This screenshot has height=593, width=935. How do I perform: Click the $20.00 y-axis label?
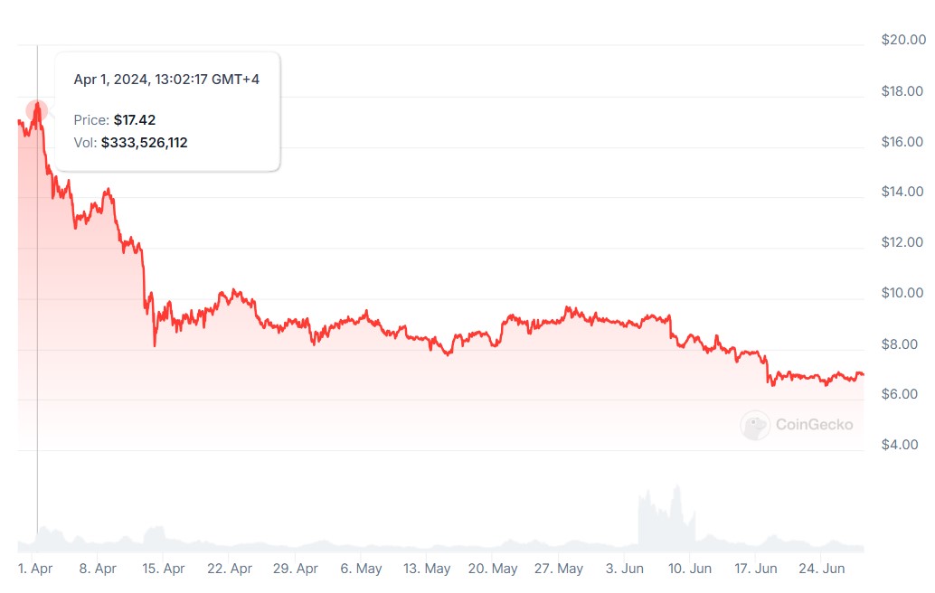point(903,40)
